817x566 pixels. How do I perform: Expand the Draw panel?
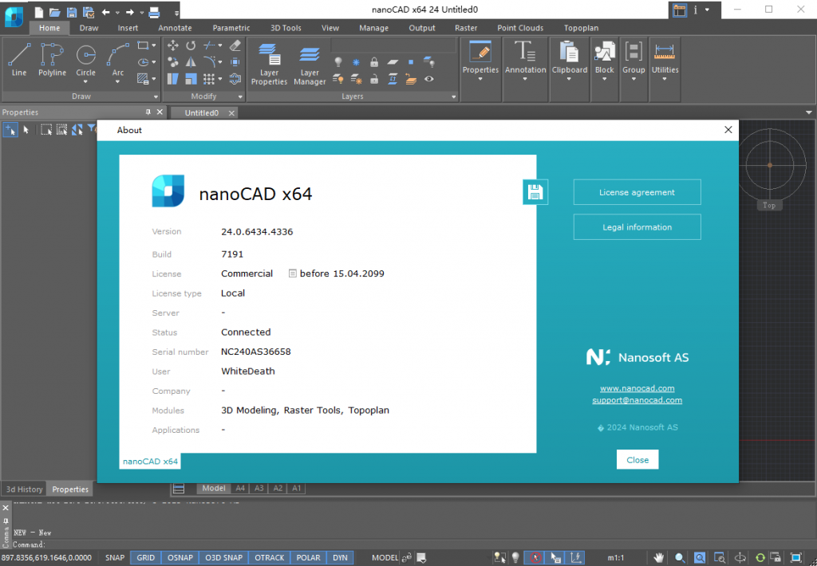click(156, 96)
